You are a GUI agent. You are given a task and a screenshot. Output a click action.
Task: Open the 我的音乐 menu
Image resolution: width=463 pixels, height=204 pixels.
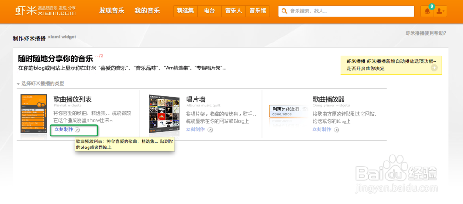tap(147, 11)
